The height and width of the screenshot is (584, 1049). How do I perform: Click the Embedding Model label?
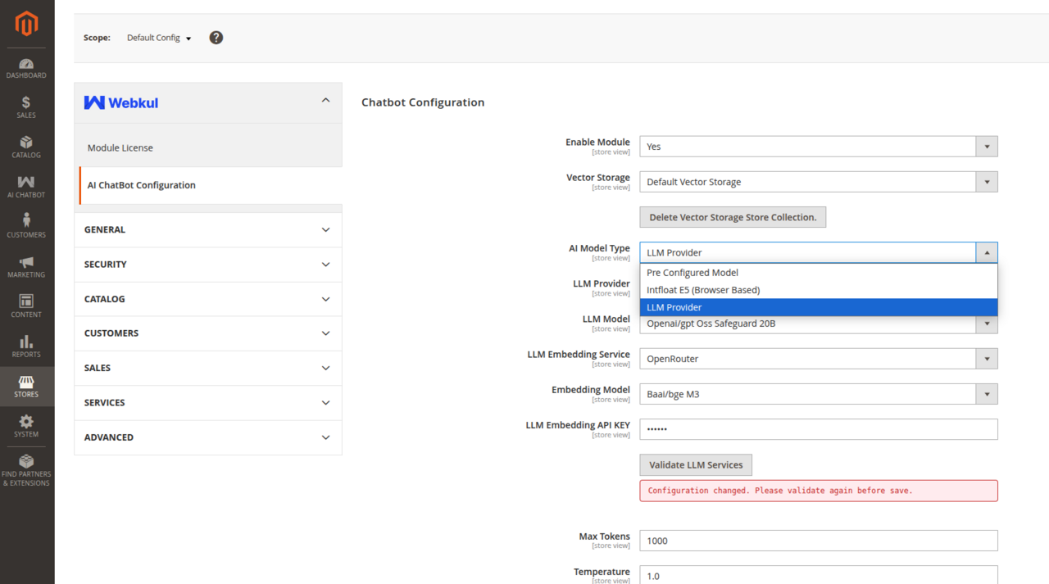(x=591, y=390)
